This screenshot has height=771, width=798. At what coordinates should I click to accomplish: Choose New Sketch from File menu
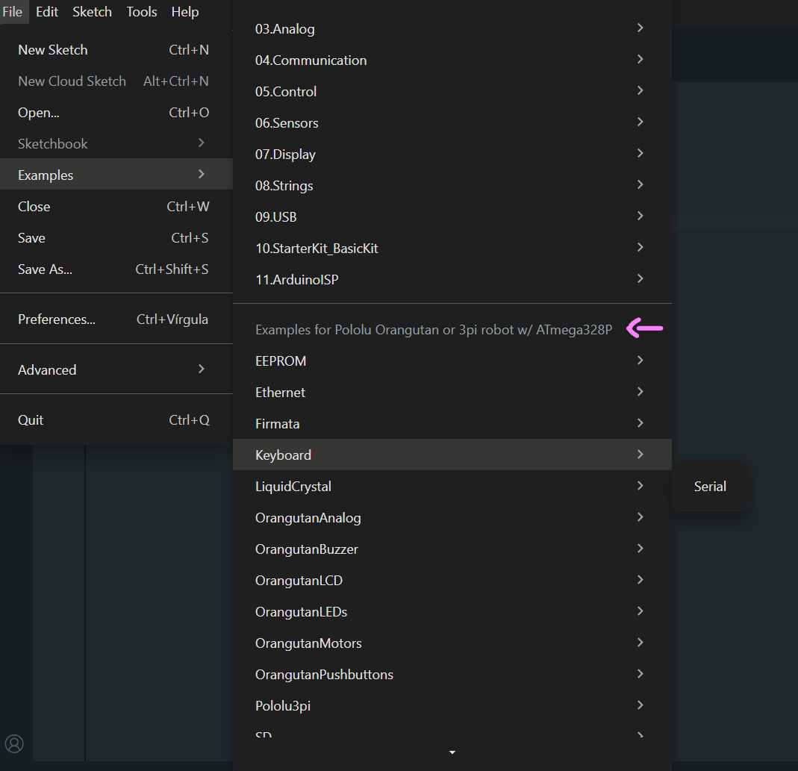coord(116,50)
